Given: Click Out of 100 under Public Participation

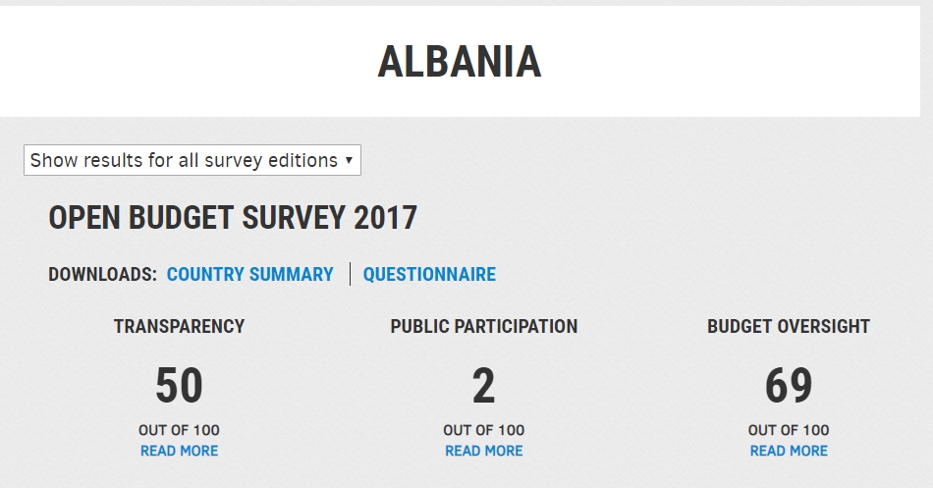Looking at the screenshot, I should pyautogui.click(x=484, y=430).
